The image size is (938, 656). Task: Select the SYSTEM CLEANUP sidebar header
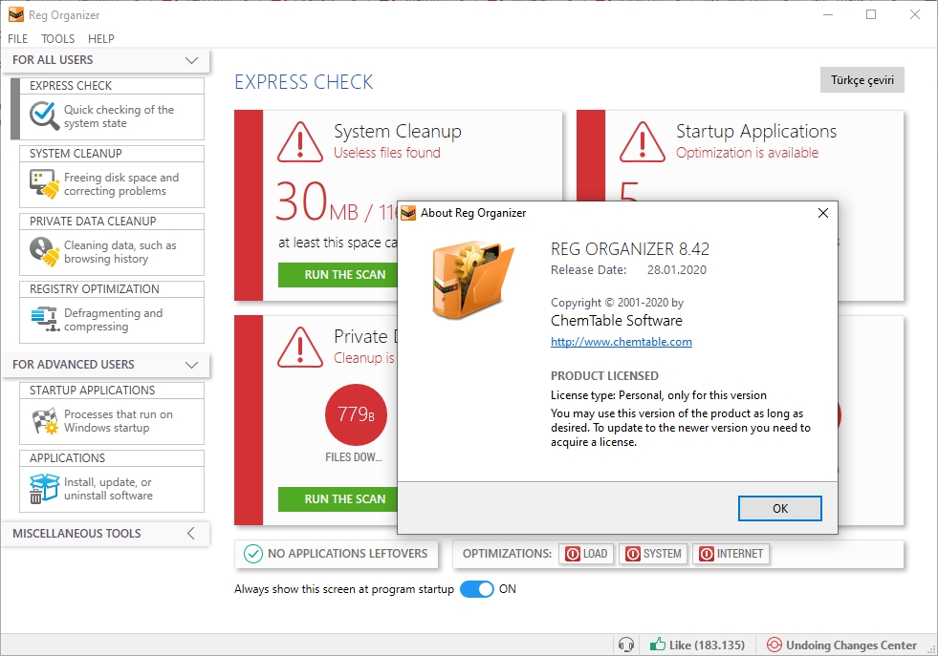pyautogui.click(x=111, y=154)
